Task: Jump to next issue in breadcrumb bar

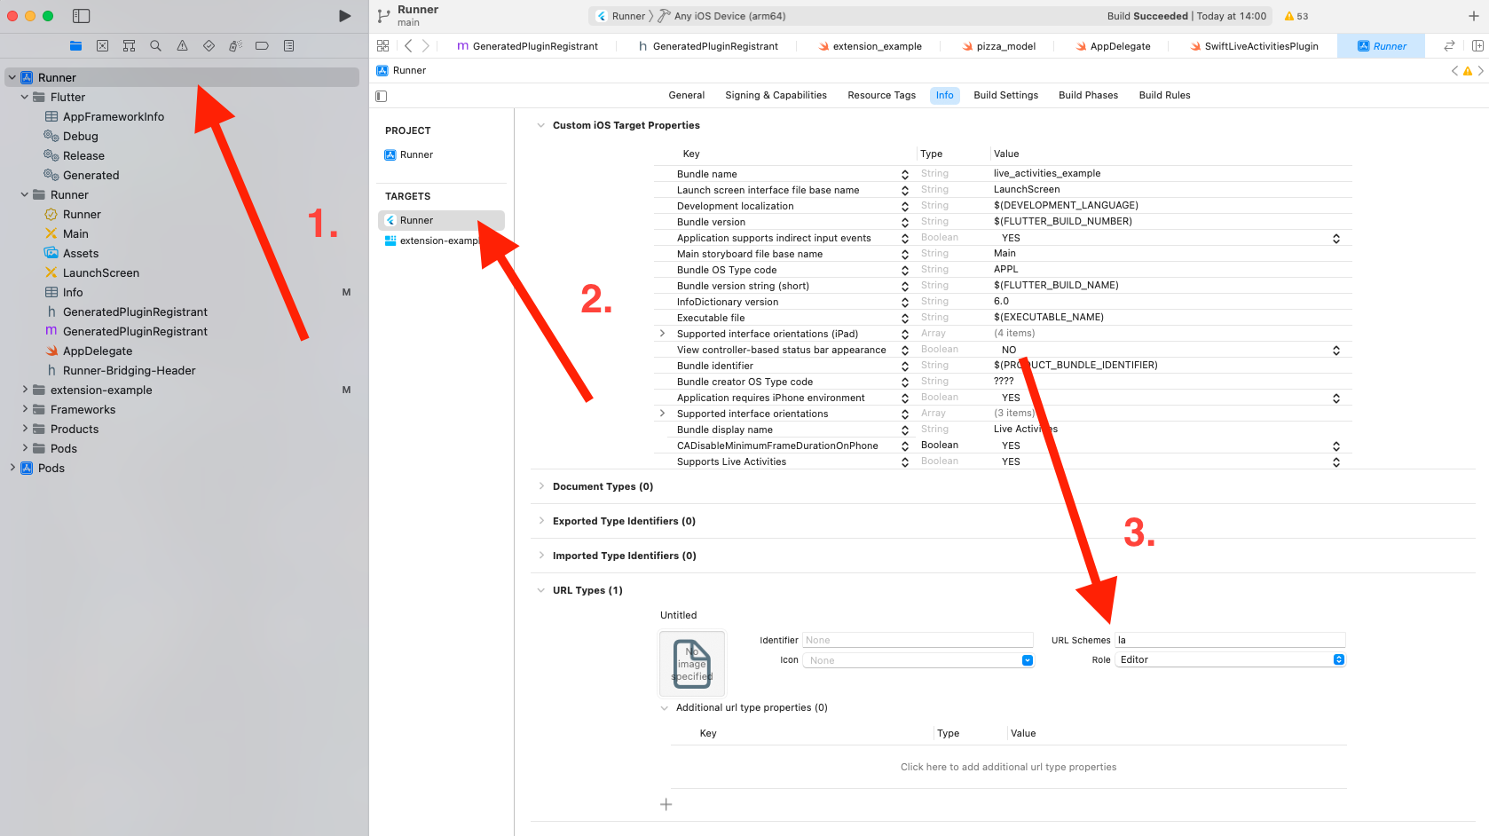Action: [1480, 71]
